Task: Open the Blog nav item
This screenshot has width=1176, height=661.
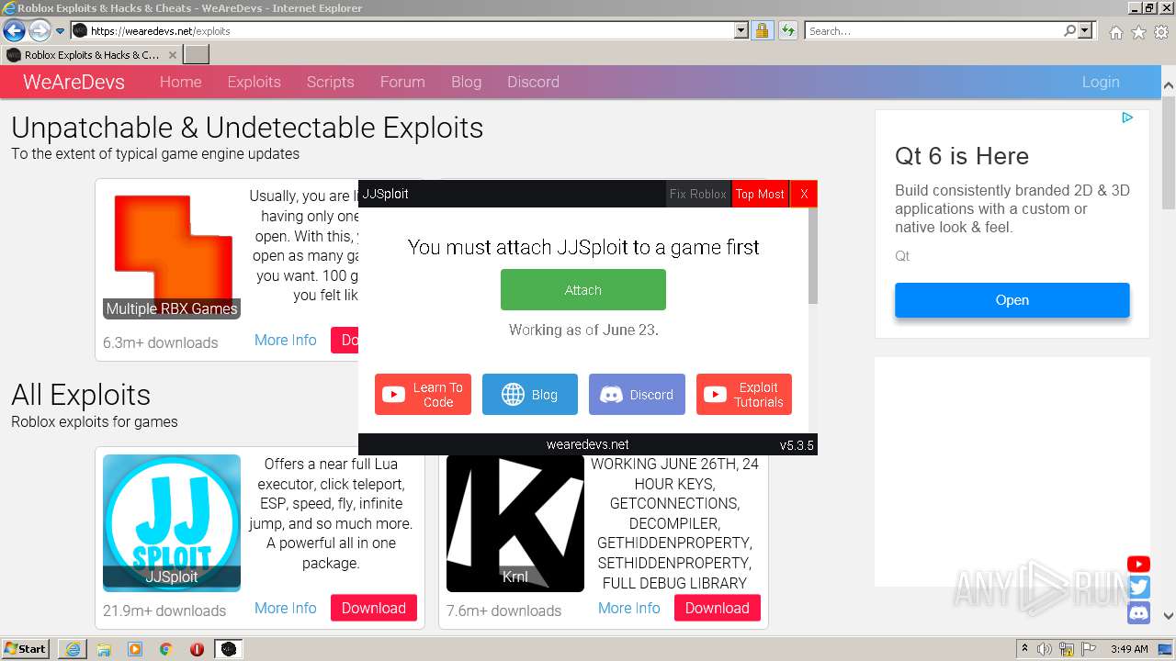Action: (x=466, y=82)
